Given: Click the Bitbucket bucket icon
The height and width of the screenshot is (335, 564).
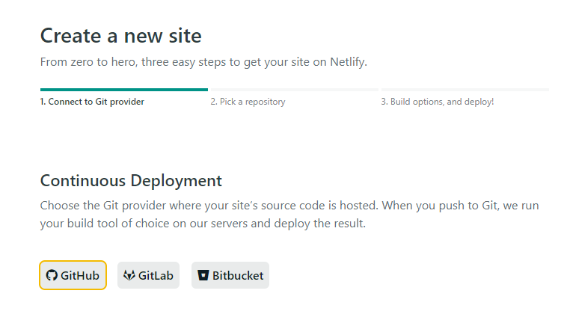Looking at the screenshot, I should [x=203, y=275].
